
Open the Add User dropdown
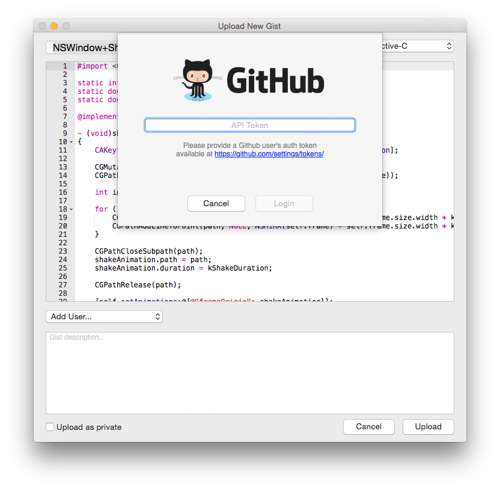pyautogui.click(x=105, y=316)
